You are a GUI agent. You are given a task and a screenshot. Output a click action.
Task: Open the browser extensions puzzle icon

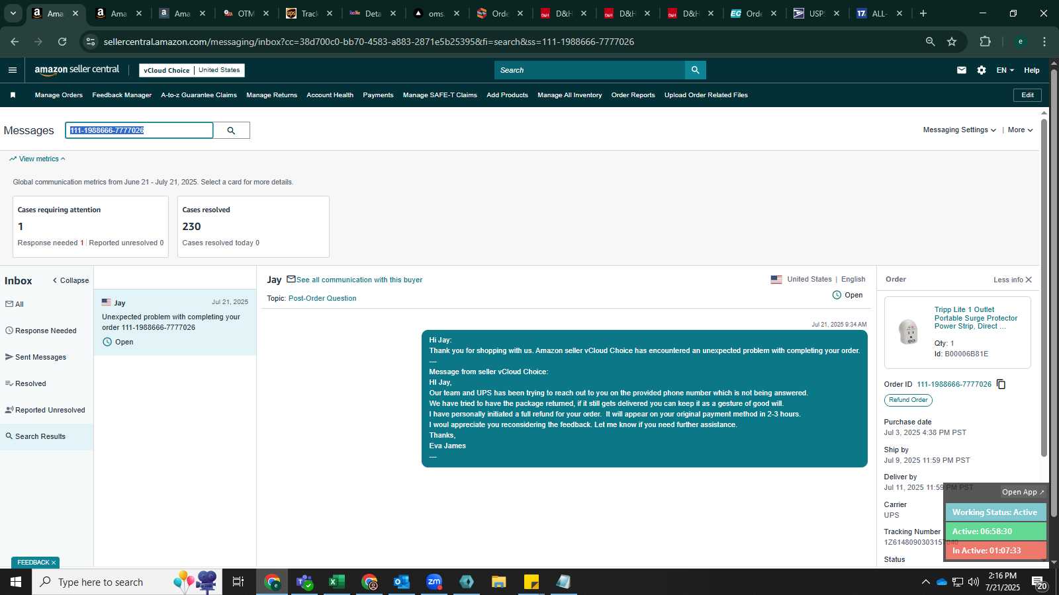click(x=985, y=42)
